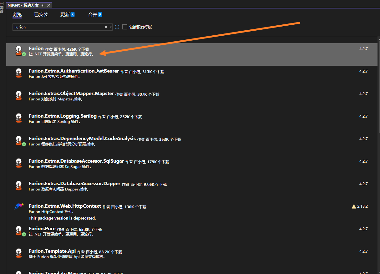Click the package list vertical scrollbar
Image resolution: width=380 pixels, height=274 pixels.
tap(378, 94)
